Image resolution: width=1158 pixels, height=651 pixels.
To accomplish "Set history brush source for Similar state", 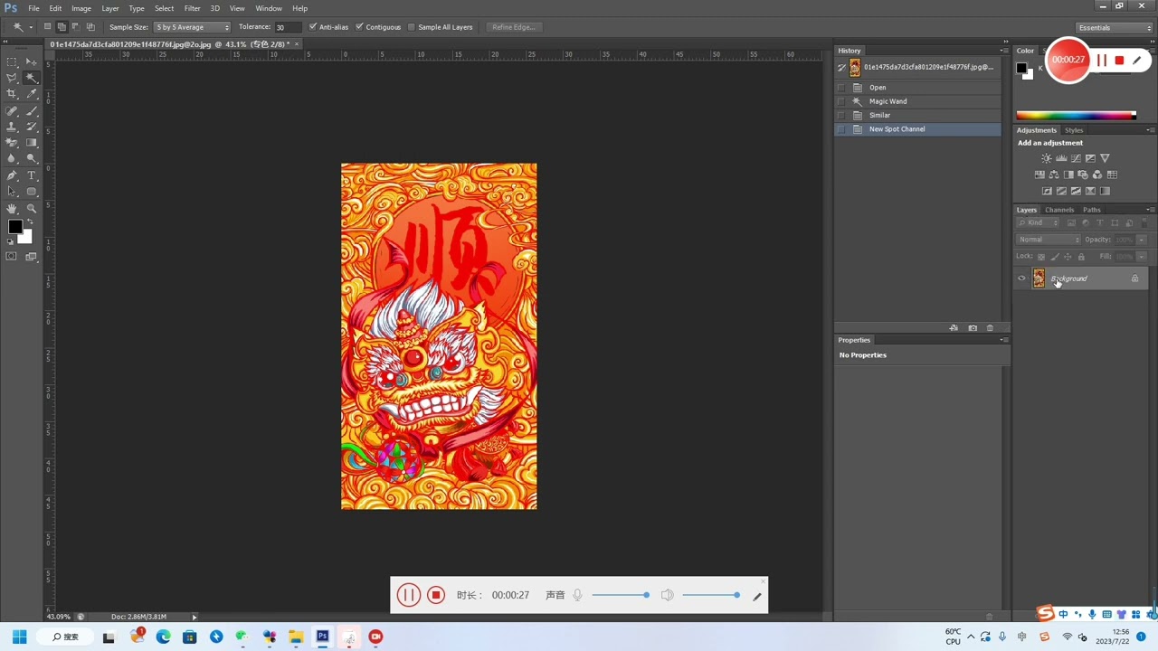I will click(841, 115).
